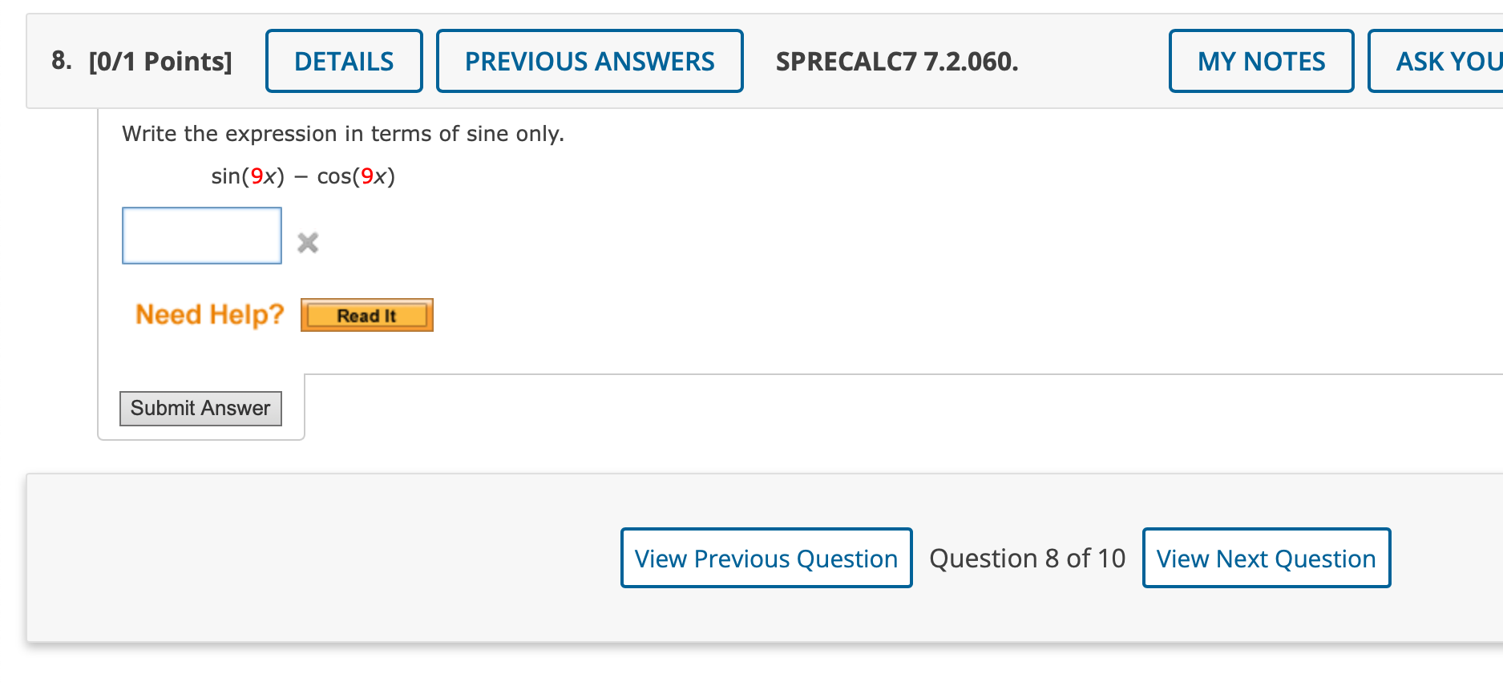Click the Need Help? label
The height and width of the screenshot is (686, 1503).
(x=208, y=314)
